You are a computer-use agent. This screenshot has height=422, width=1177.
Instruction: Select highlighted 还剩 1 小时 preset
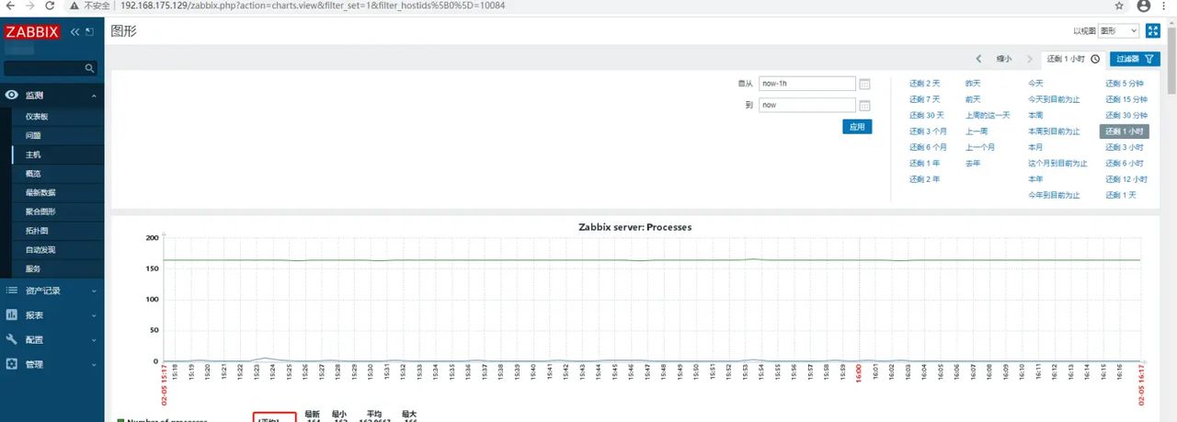[1125, 131]
